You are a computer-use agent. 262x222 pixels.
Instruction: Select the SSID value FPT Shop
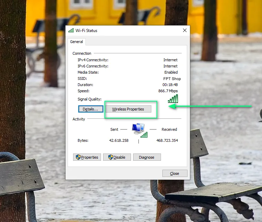click(172, 78)
